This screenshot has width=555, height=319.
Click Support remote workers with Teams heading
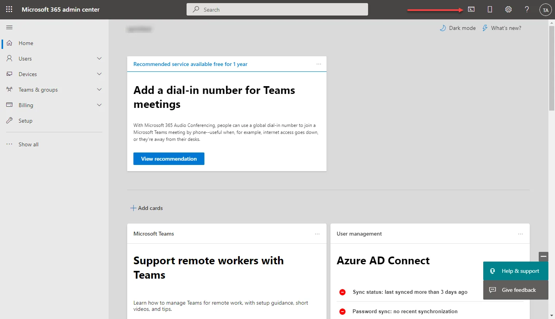click(x=209, y=267)
